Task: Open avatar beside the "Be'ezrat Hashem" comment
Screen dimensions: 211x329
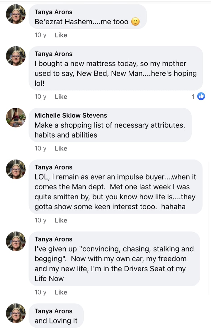Action: tap(16, 14)
